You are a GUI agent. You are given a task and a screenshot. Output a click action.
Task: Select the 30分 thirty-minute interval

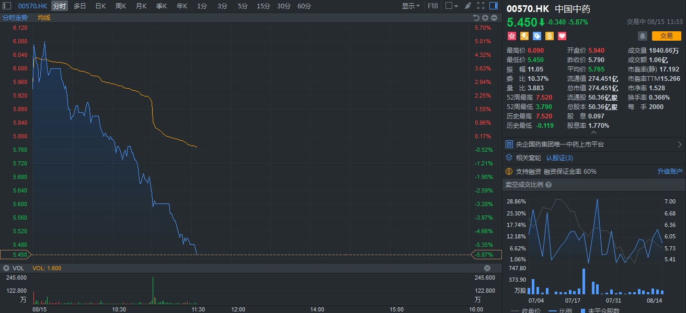pos(284,6)
